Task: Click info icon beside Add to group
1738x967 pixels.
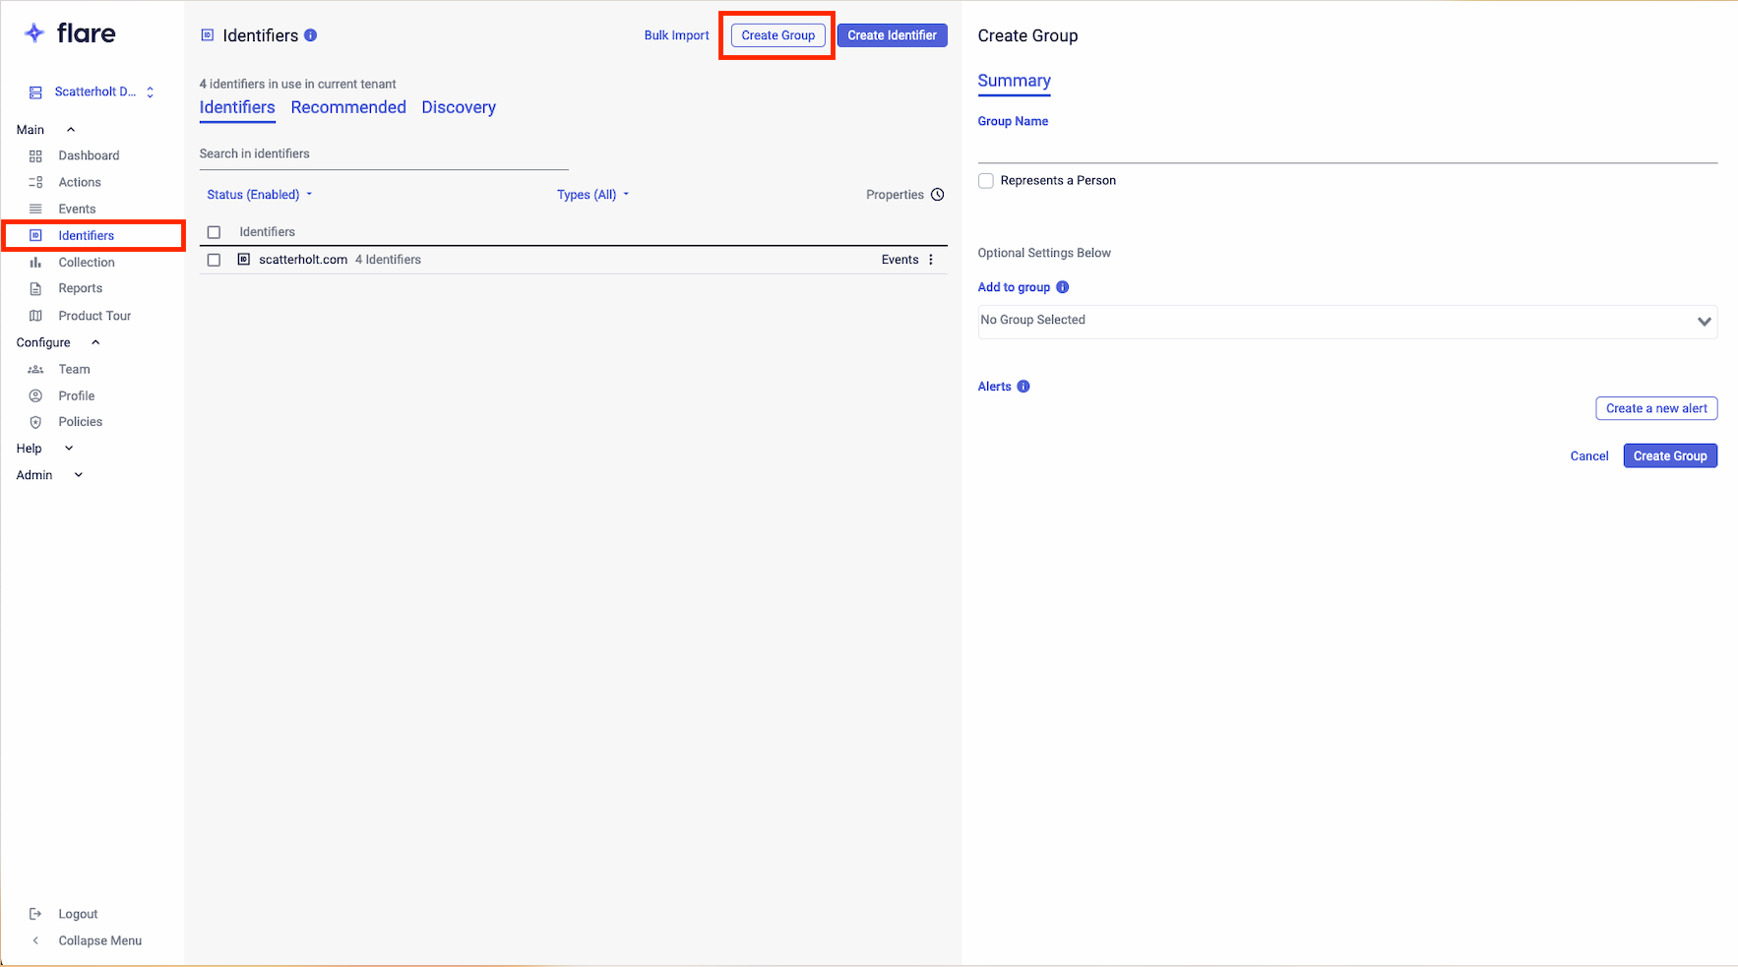Action: point(1062,287)
